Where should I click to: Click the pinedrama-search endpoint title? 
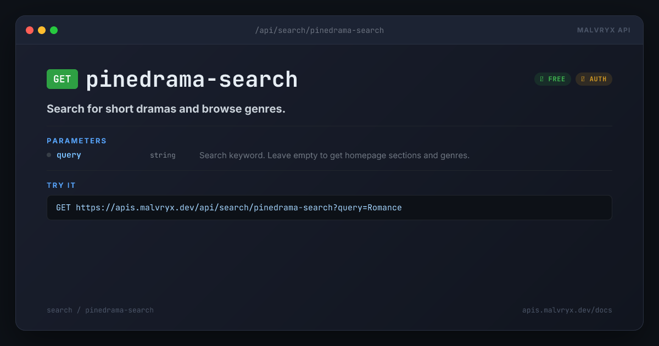192,80
